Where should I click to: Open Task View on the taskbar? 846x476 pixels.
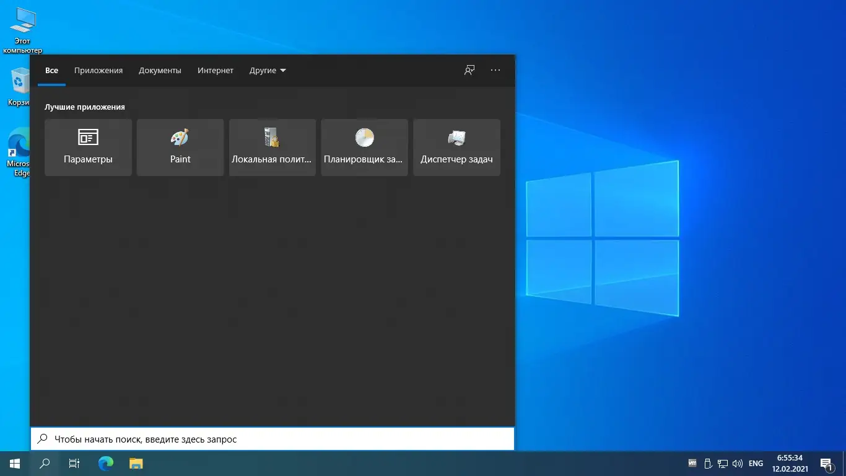(x=74, y=464)
